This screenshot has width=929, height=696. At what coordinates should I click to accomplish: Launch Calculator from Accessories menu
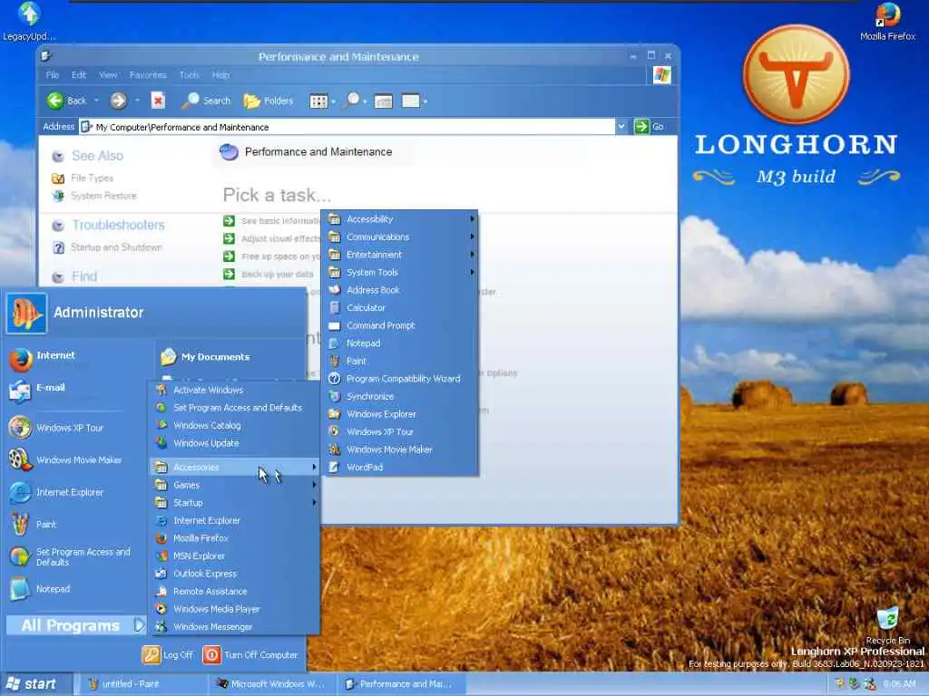coord(400,308)
